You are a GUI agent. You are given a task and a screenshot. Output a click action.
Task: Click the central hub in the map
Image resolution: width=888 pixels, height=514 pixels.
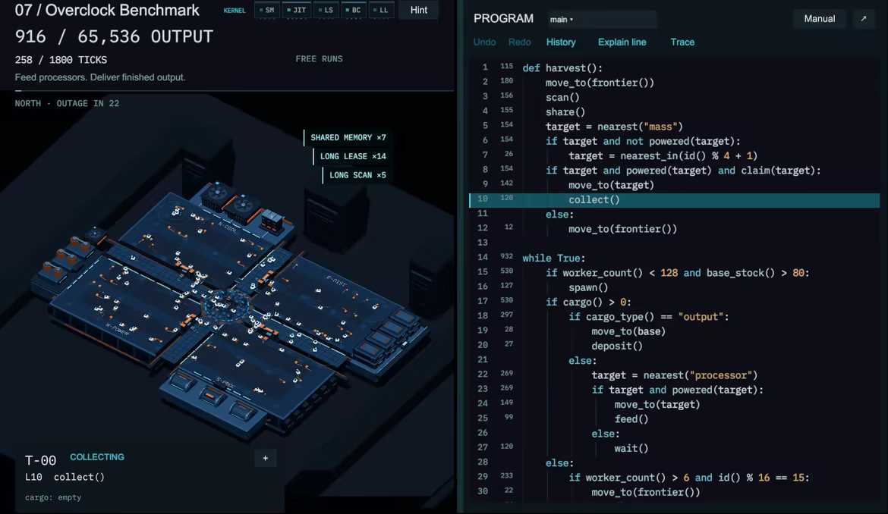click(x=226, y=306)
